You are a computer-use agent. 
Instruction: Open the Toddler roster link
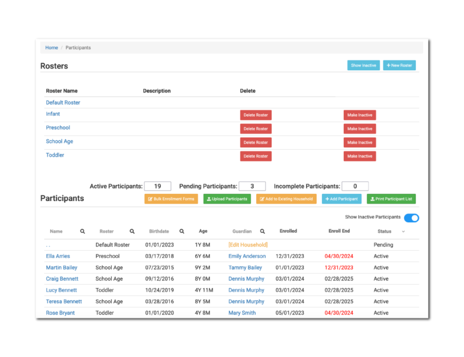pos(55,155)
